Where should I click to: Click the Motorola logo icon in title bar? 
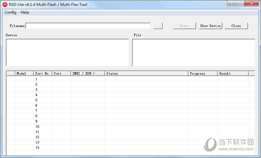click(5, 4)
